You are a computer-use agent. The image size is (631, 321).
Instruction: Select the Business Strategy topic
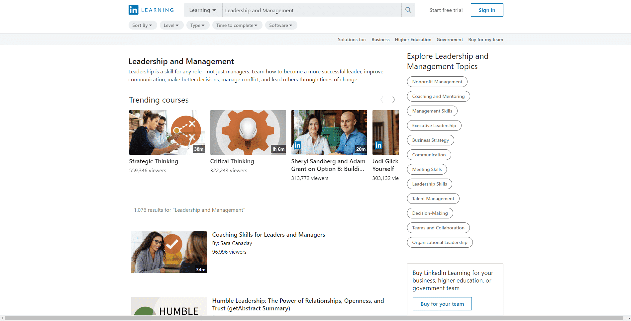click(x=430, y=140)
